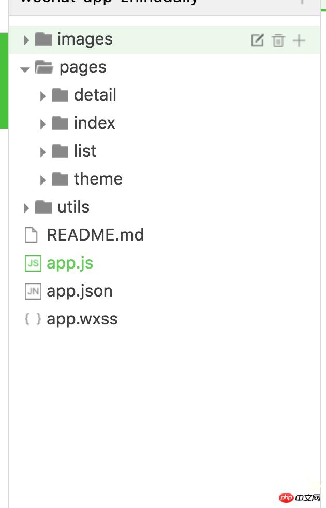Click the curly braces icon beside app.wxss
326x508 pixels.
(33, 319)
